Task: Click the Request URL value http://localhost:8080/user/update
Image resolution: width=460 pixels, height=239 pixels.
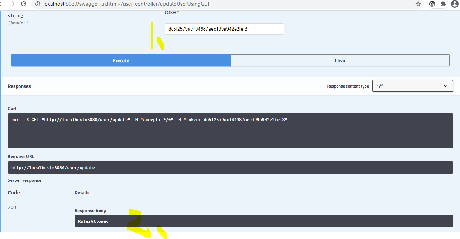Action: (x=53, y=168)
